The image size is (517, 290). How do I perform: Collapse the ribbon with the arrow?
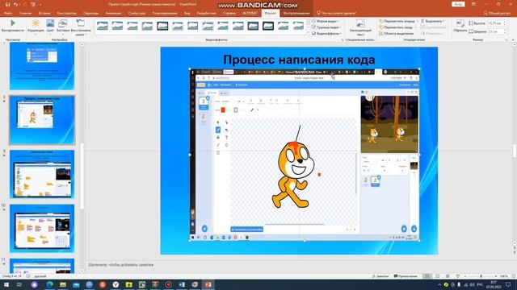pyautogui.click(x=513, y=39)
